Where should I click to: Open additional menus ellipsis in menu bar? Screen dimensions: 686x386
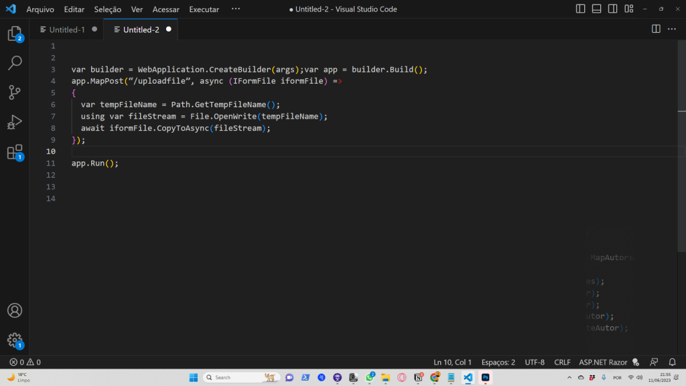tap(236, 9)
